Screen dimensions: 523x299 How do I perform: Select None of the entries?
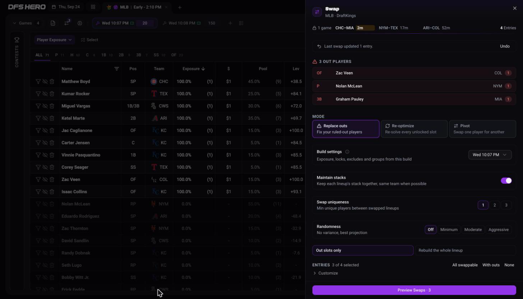(x=509, y=265)
